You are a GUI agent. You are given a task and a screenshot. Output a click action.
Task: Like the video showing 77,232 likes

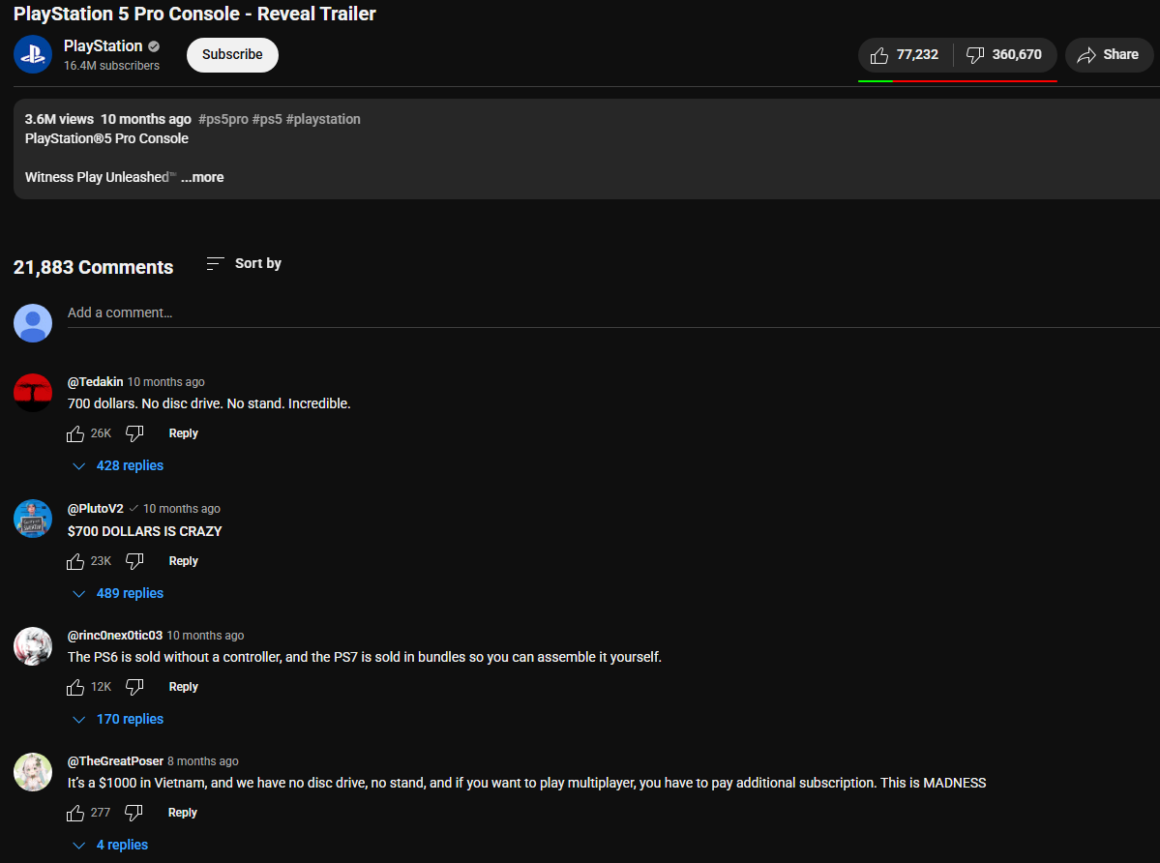905,55
